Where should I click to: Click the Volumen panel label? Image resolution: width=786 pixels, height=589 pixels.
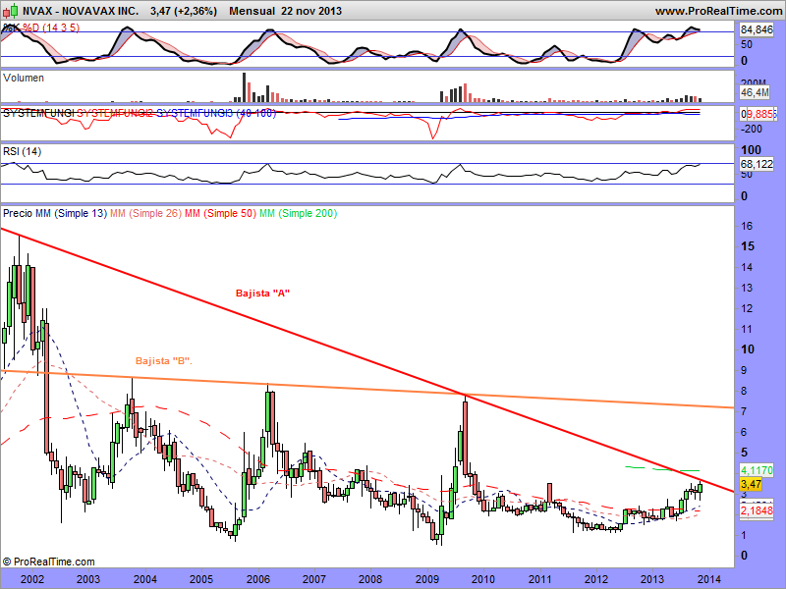pyautogui.click(x=24, y=78)
